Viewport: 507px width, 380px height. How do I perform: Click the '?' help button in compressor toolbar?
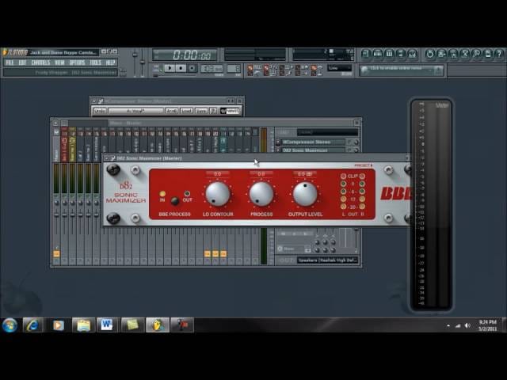tap(213, 111)
